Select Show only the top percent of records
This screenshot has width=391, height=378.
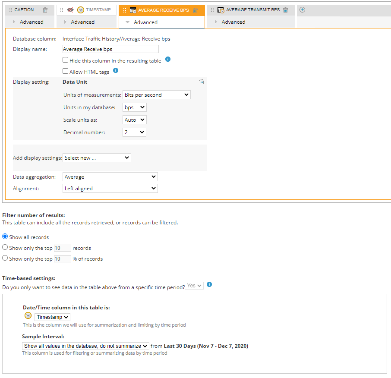pyautogui.click(x=5, y=258)
